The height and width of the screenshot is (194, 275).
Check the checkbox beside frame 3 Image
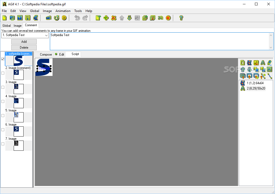[x=3, y=87]
